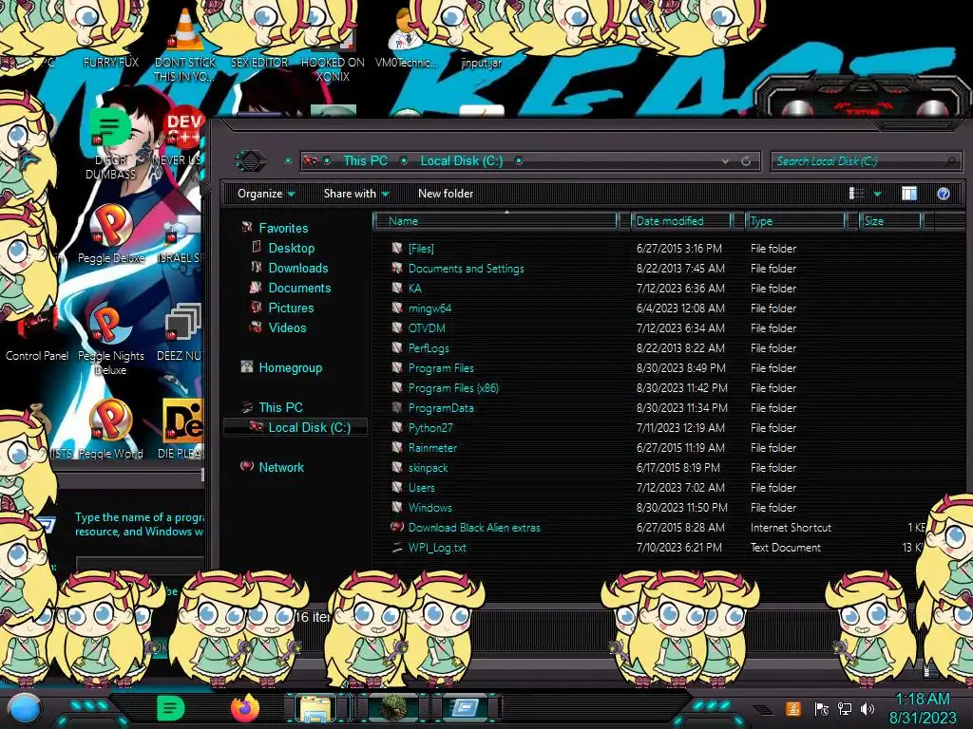Open the Help question mark icon
973x729 pixels.
944,194
